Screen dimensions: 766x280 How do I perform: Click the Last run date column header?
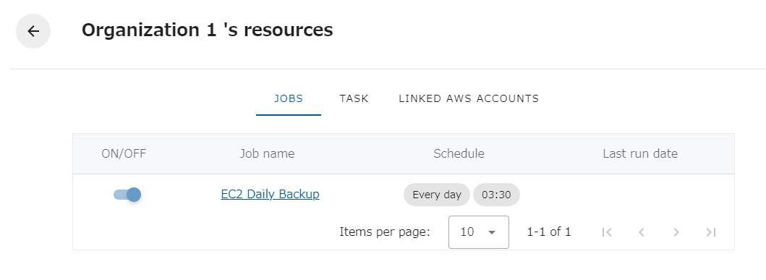640,154
